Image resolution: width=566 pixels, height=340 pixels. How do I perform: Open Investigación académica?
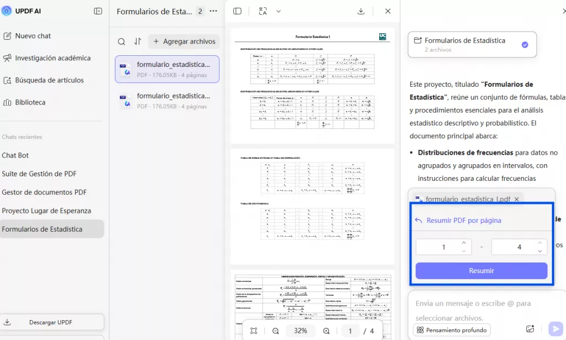(x=47, y=57)
